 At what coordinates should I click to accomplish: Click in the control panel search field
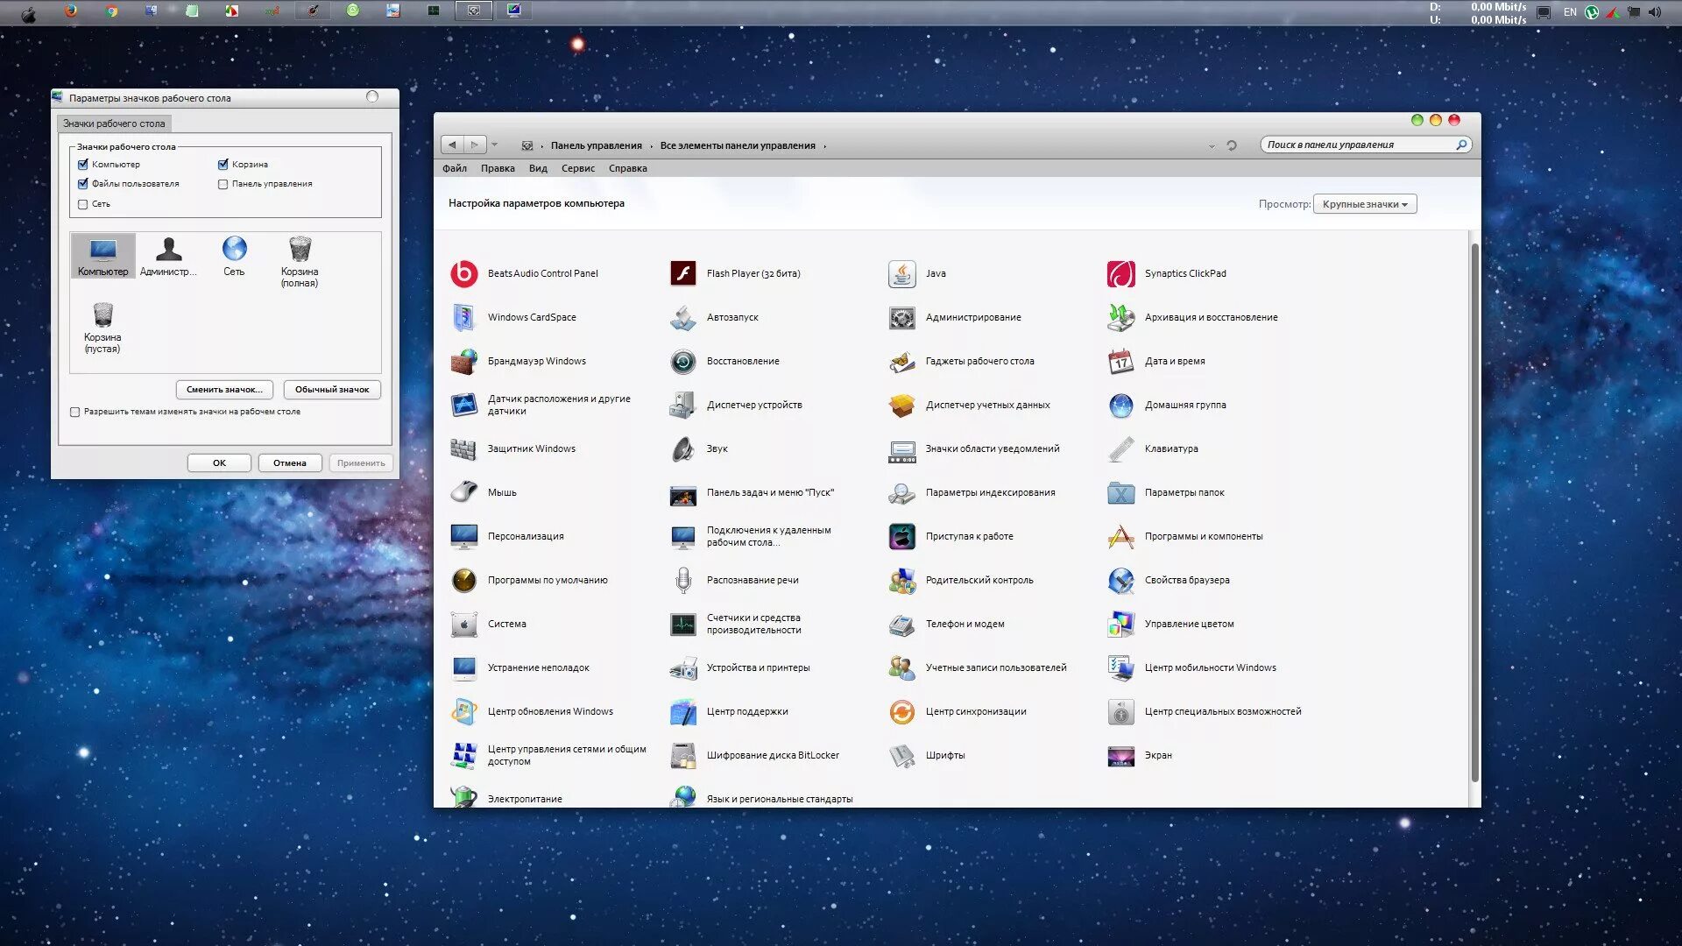[x=1358, y=145]
